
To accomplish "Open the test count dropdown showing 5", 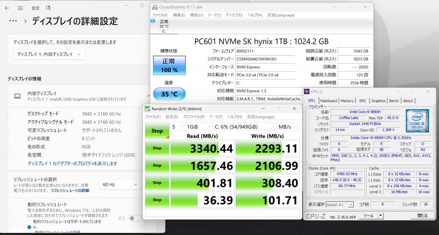I will click(177, 127).
